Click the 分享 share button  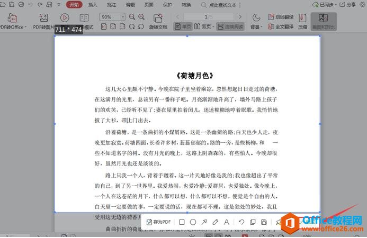(347, 4)
